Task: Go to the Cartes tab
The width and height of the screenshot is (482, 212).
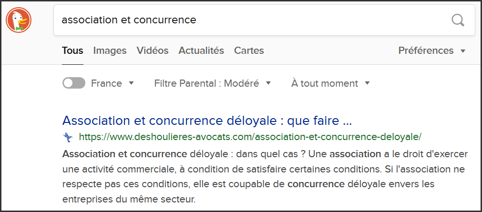Action: 249,50
